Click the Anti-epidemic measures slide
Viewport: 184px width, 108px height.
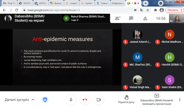(x=63, y=57)
